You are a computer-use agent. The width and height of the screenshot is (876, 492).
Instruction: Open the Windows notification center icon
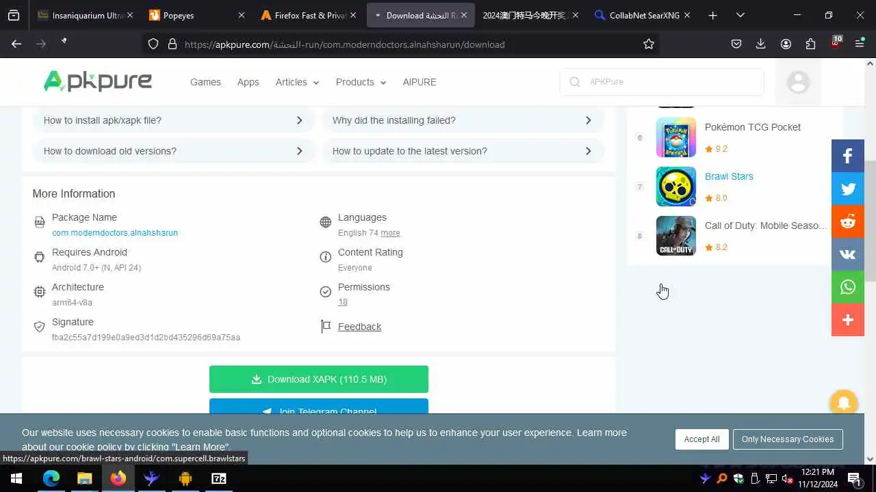coord(855,478)
